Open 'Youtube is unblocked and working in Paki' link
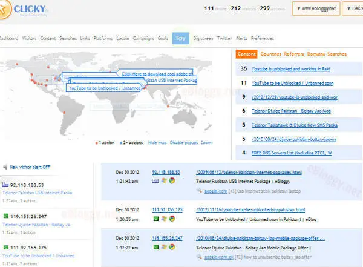 (291, 69)
